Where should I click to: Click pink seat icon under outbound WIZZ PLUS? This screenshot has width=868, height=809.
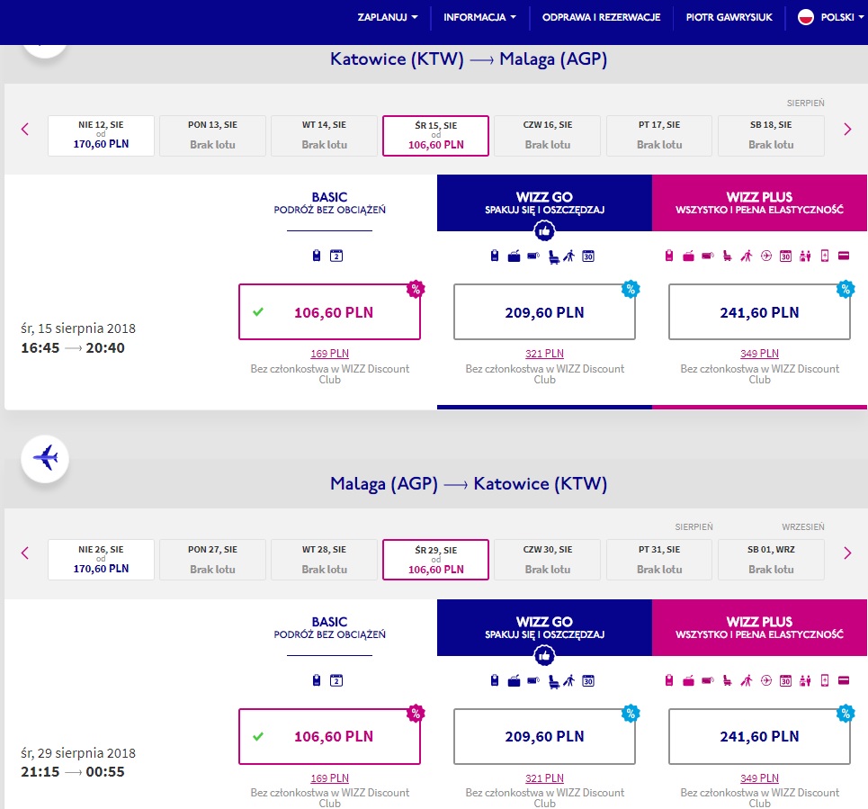728,256
